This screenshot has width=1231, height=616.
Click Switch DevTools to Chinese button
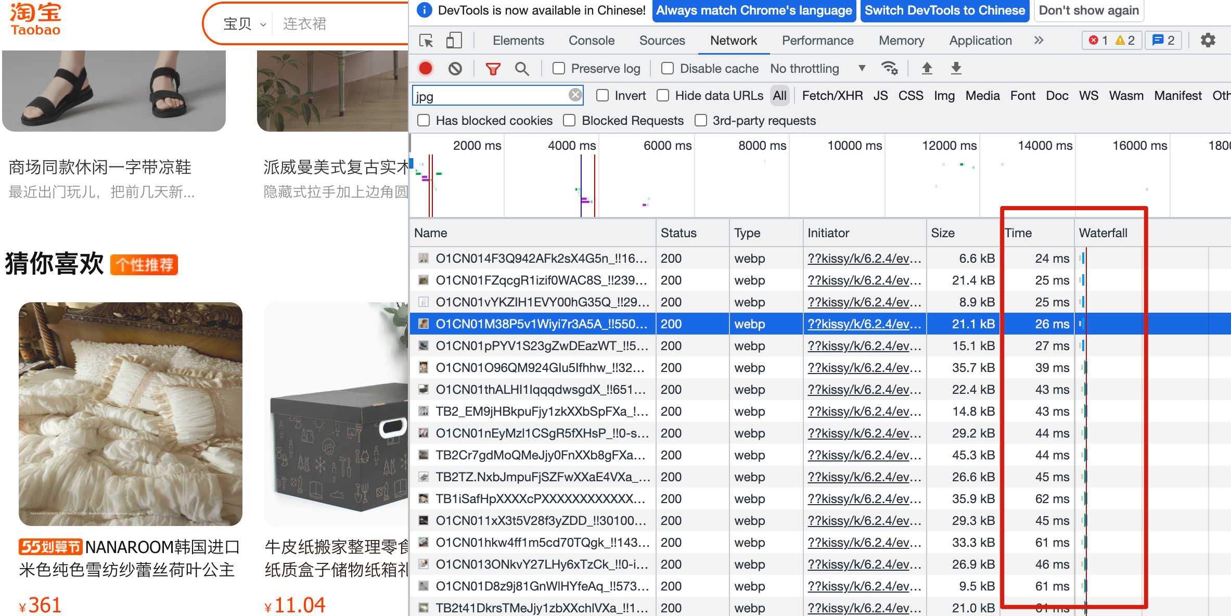(x=944, y=10)
